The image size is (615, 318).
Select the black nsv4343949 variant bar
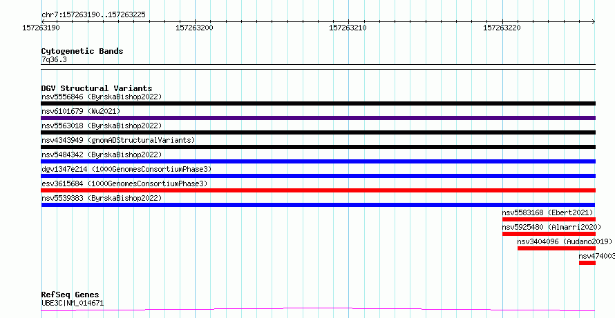click(319, 147)
